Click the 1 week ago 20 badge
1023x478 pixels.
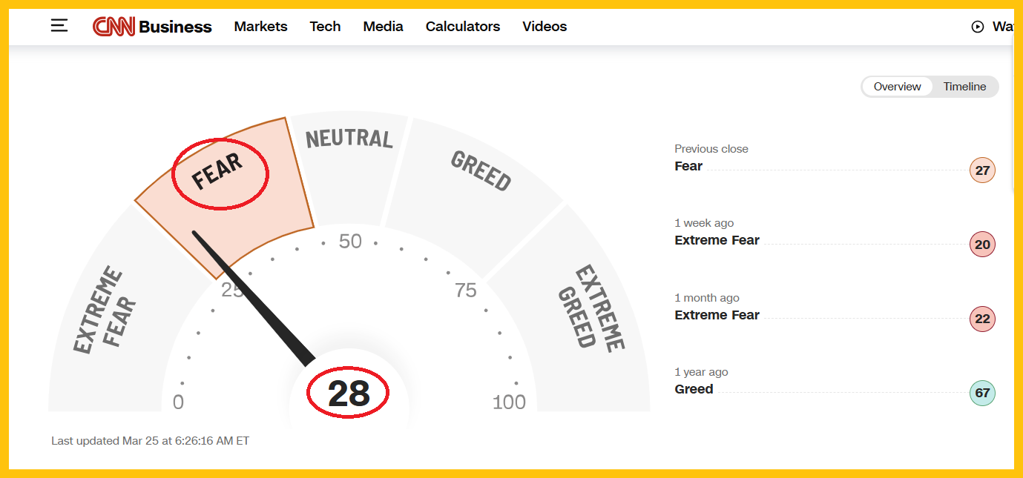(982, 245)
